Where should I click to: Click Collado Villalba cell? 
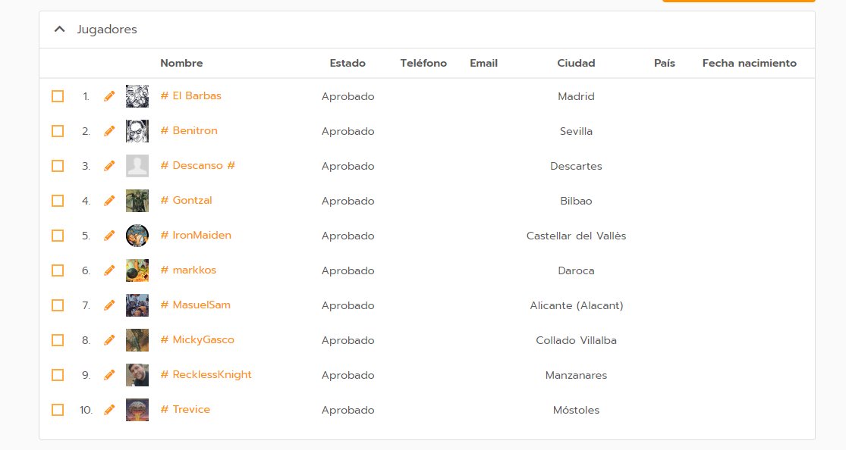coord(576,340)
